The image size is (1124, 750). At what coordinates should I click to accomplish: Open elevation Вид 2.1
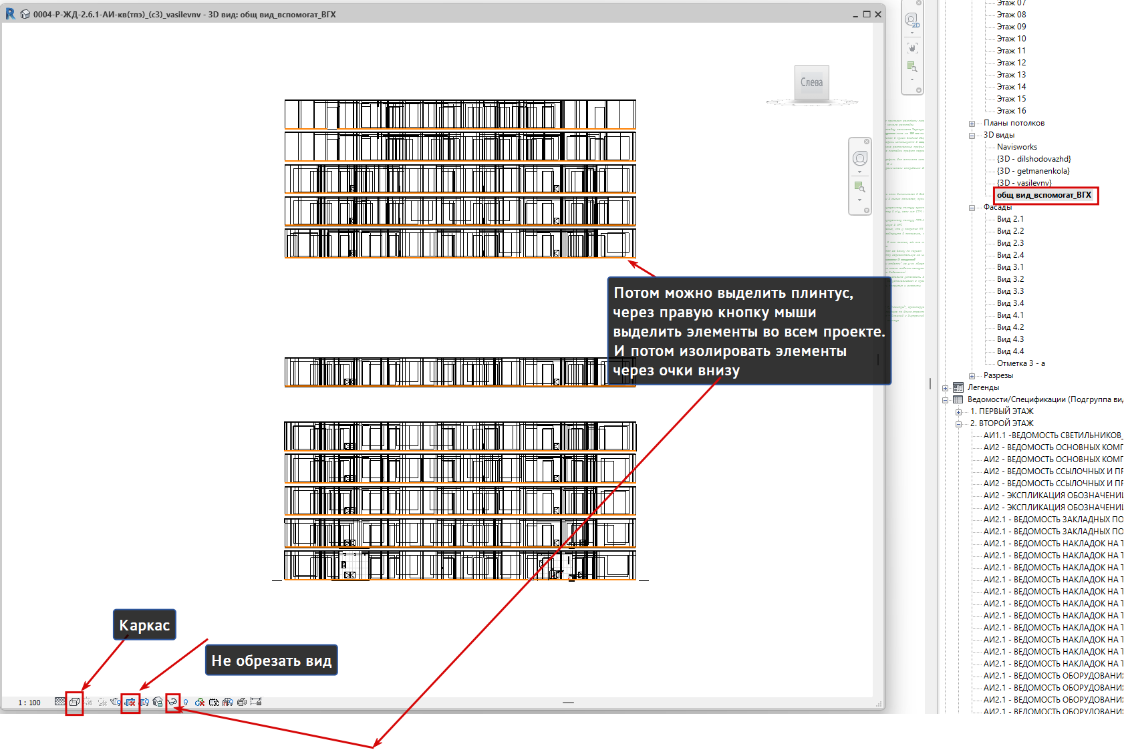(x=1010, y=219)
